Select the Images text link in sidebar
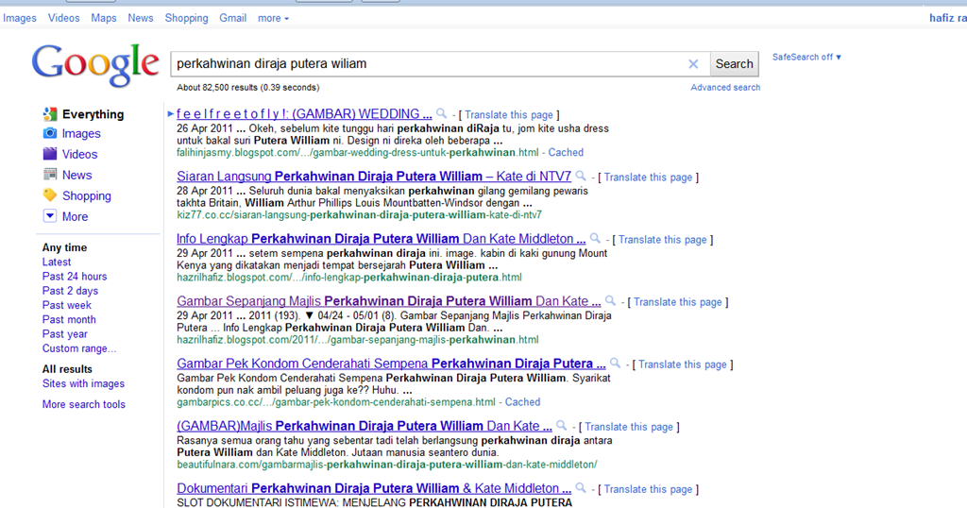 tap(81, 134)
